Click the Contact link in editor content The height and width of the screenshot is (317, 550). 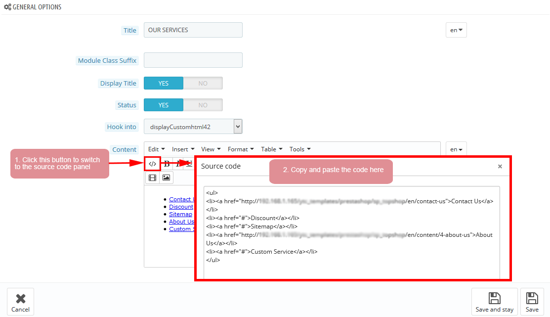pyautogui.click(x=181, y=199)
